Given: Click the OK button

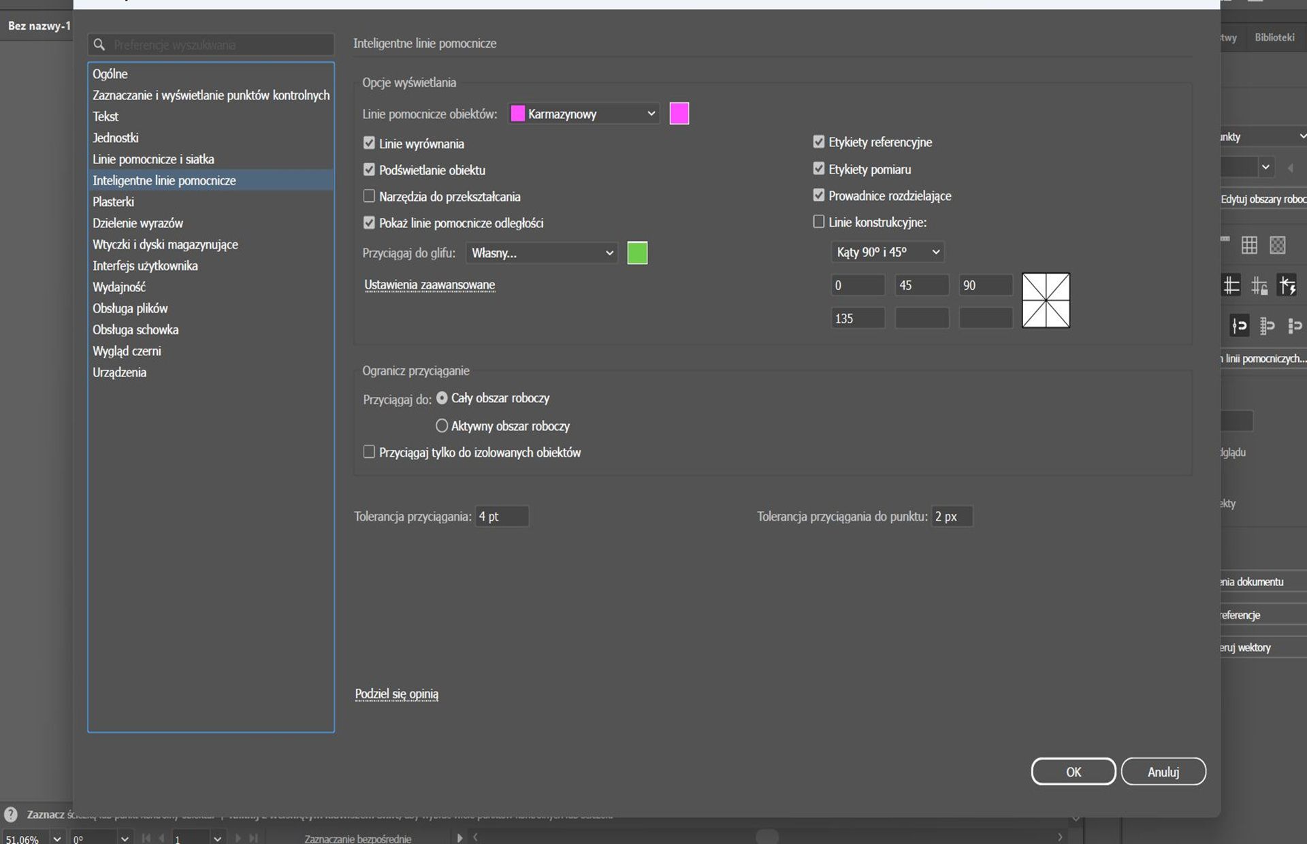Looking at the screenshot, I should click(1073, 771).
